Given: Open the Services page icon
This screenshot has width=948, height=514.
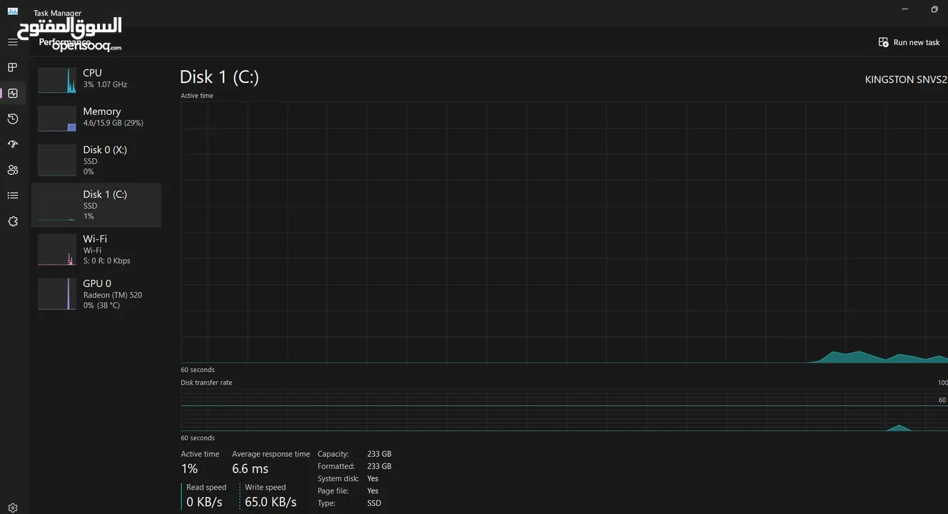Looking at the screenshot, I should (x=12, y=221).
